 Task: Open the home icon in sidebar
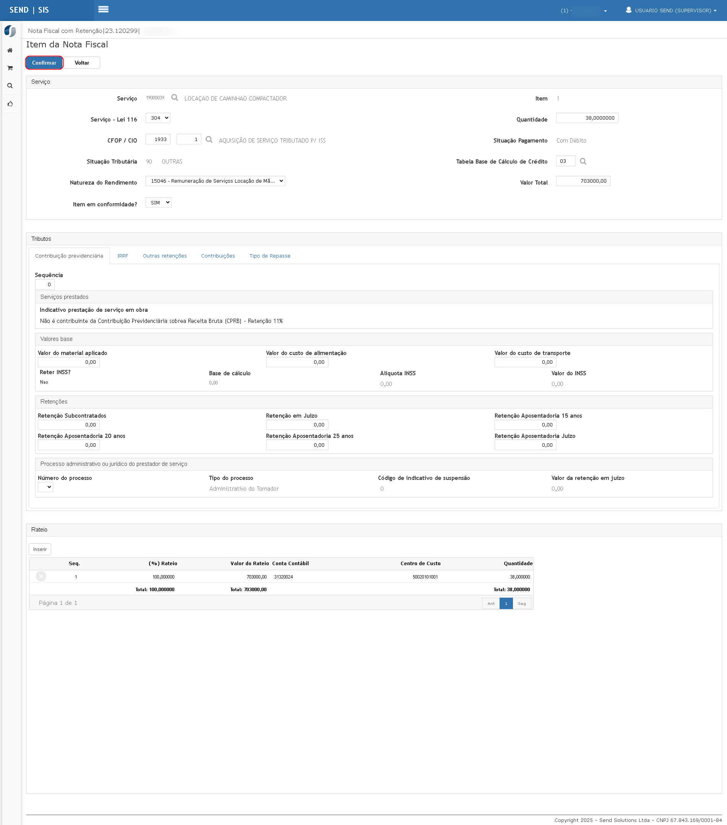point(10,50)
